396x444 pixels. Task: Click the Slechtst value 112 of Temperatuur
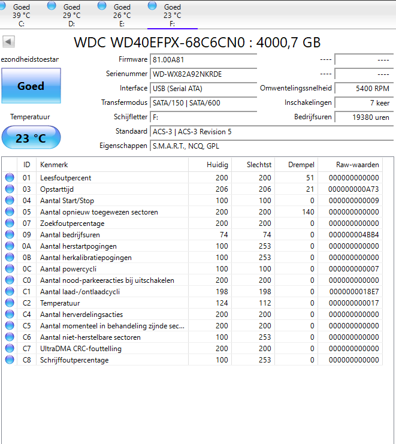point(265,303)
